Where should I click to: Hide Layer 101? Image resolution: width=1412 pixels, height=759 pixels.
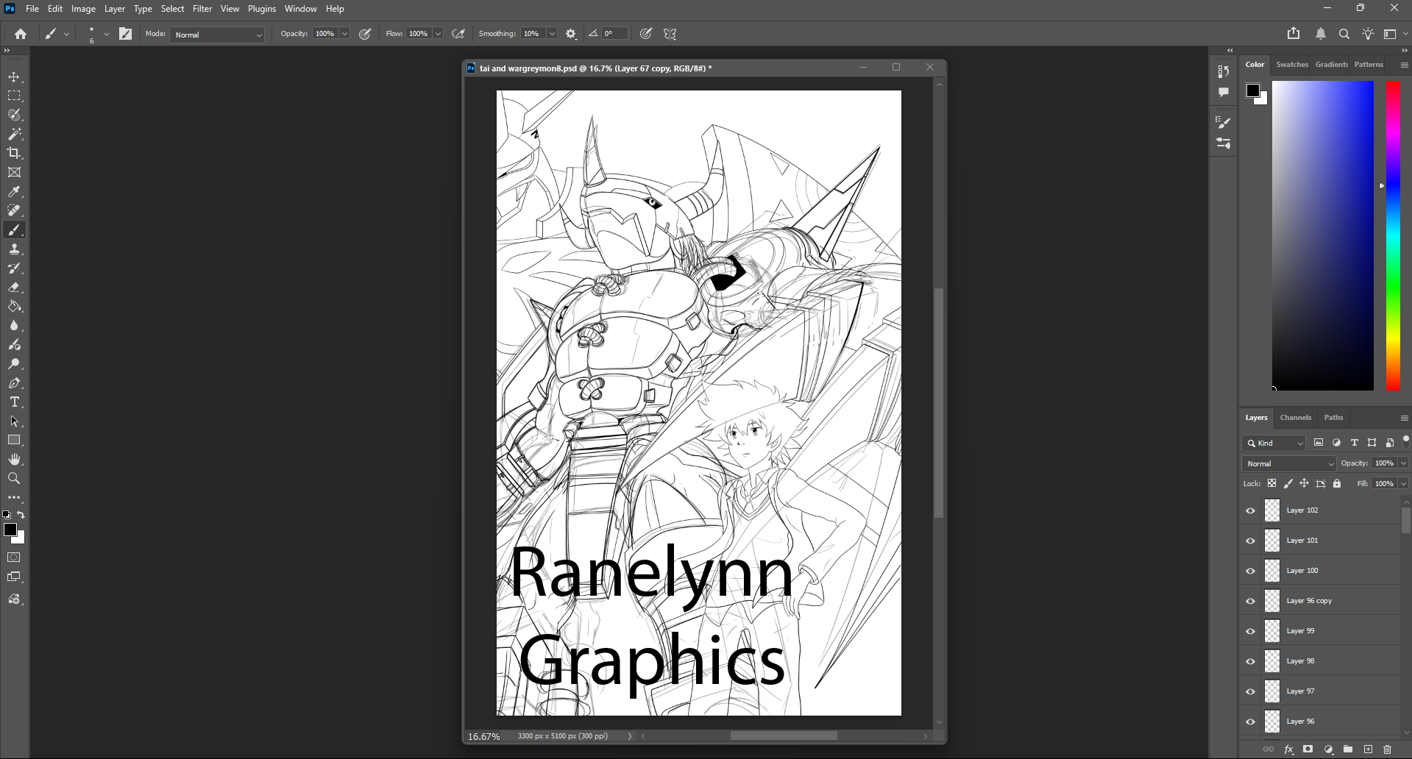1250,541
